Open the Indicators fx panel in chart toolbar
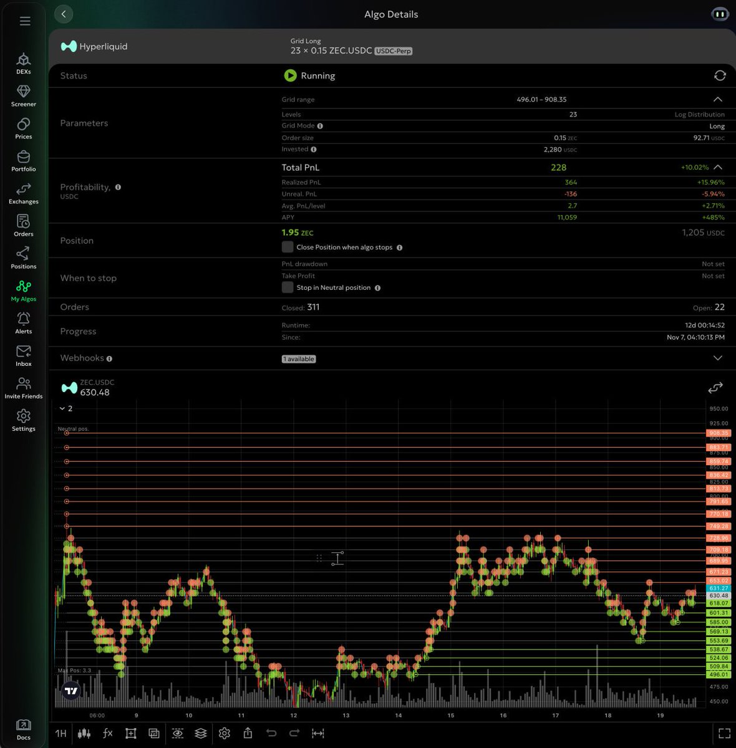 tap(107, 734)
